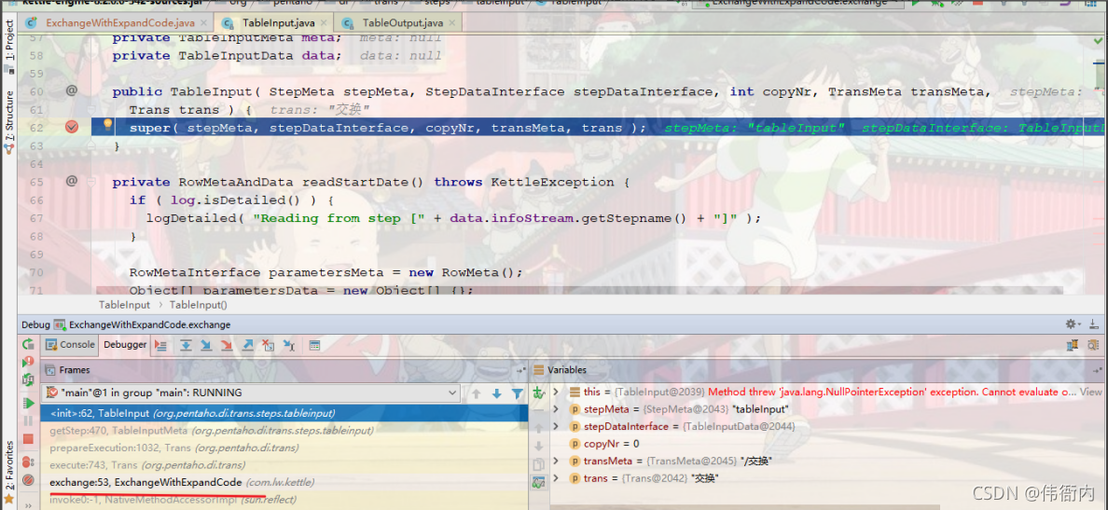Image resolution: width=1108 pixels, height=510 pixels.
Task: Expand more debug actions chevron
Action: (30, 505)
